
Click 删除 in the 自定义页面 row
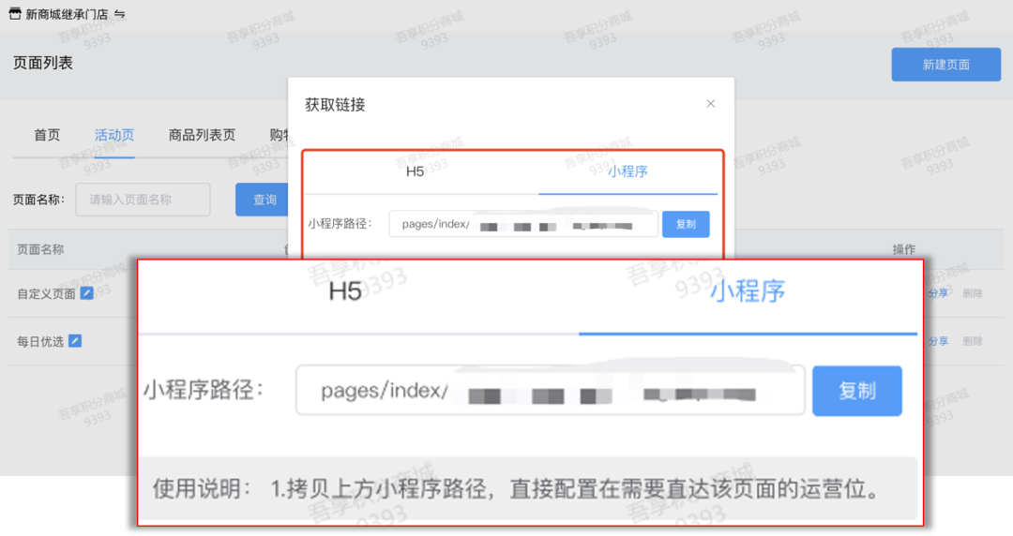point(973,293)
